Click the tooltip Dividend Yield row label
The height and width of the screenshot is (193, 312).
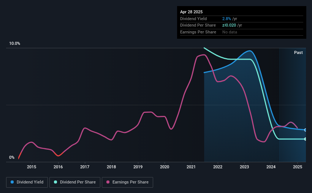[193, 19]
